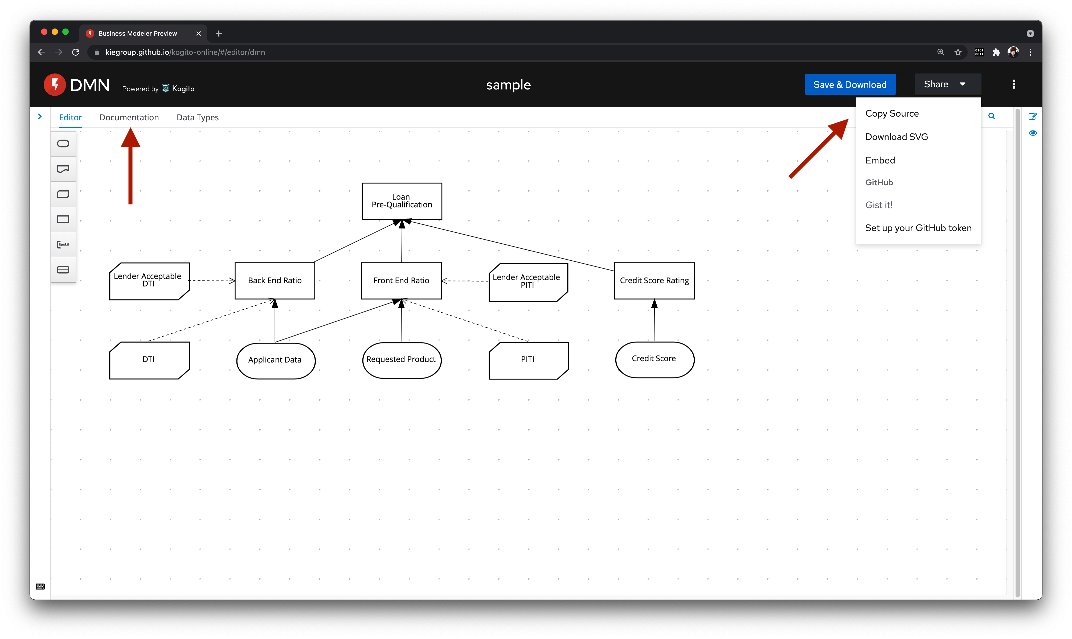Toggle the preview eye icon
The image size is (1072, 639).
tap(1032, 133)
